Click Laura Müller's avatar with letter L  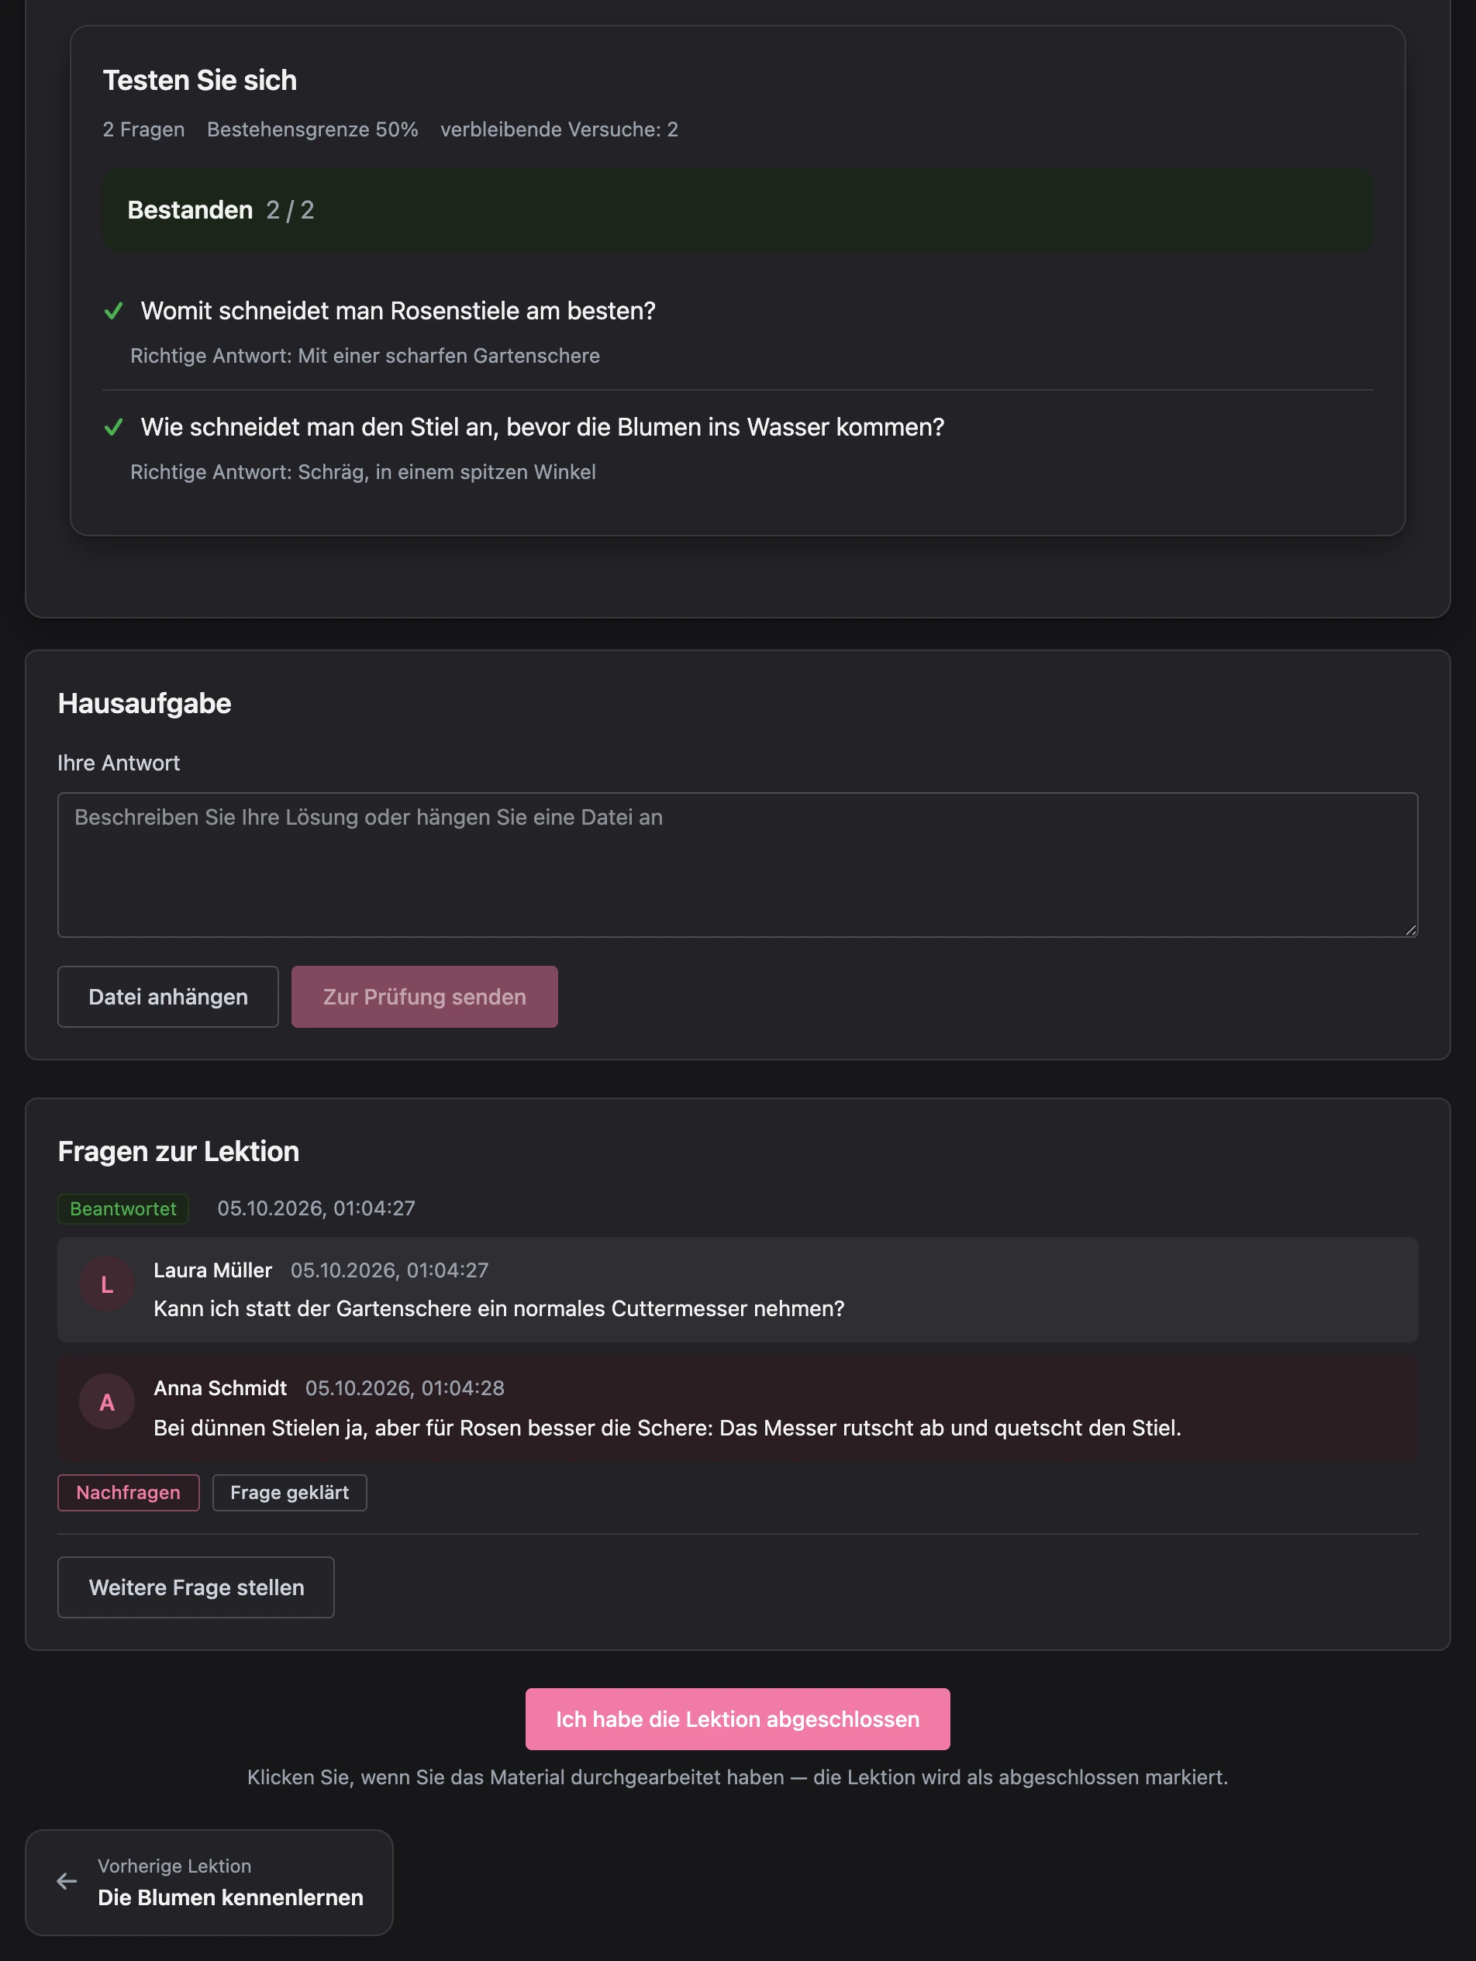(x=106, y=1284)
